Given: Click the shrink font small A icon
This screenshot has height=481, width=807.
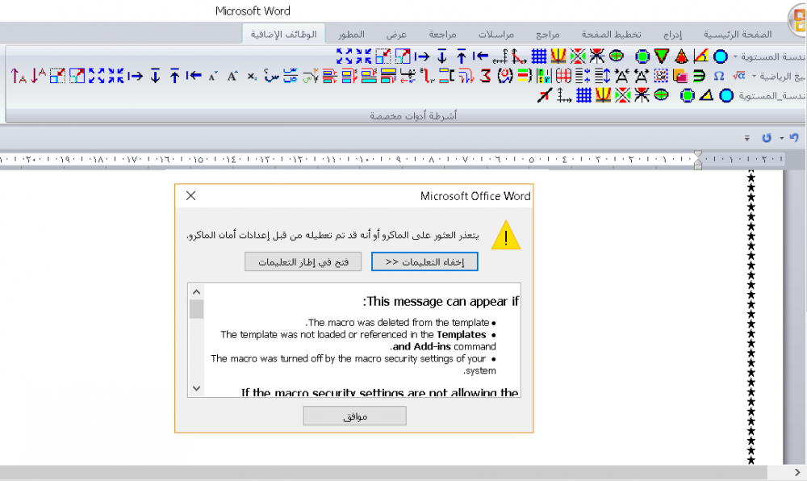Looking at the screenshot, I should pos(212,77).
